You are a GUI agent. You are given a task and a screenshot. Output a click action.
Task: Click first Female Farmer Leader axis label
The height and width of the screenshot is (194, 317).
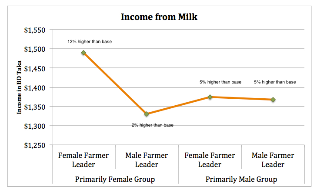click(x=83, y=160)
